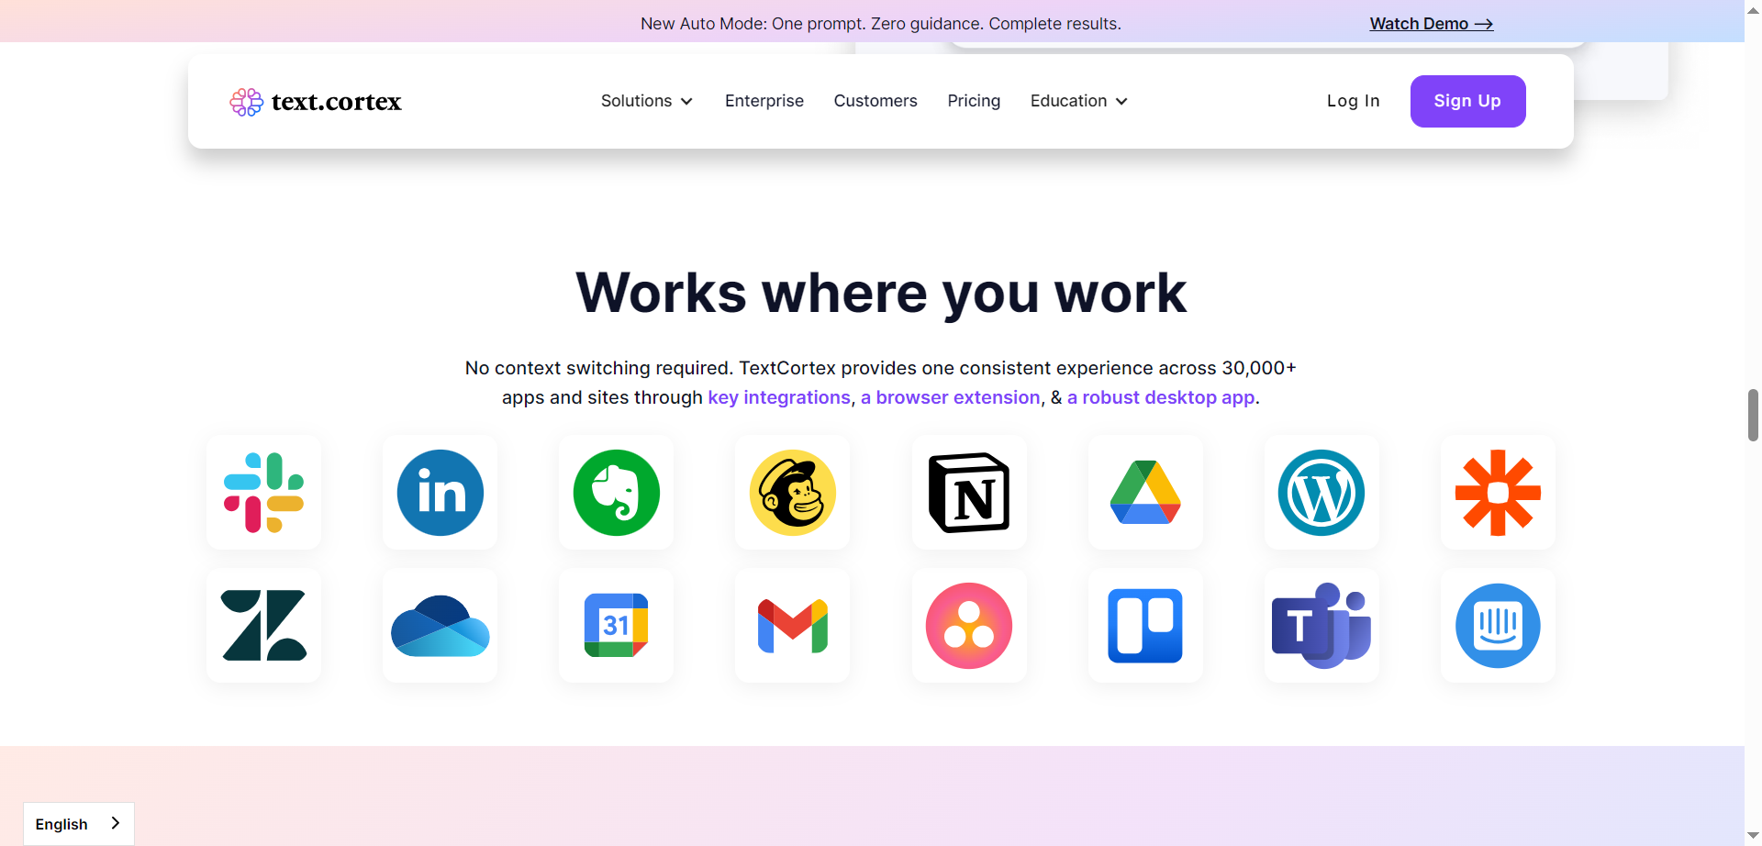Expand the Solutions dropdown menu
The image size is (1762, 846).
click(x=647, y=101)
